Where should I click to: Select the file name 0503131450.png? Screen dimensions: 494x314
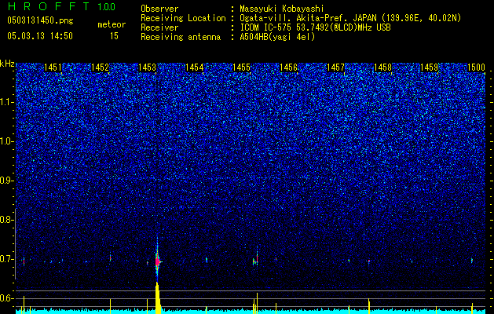coord(40,20)
